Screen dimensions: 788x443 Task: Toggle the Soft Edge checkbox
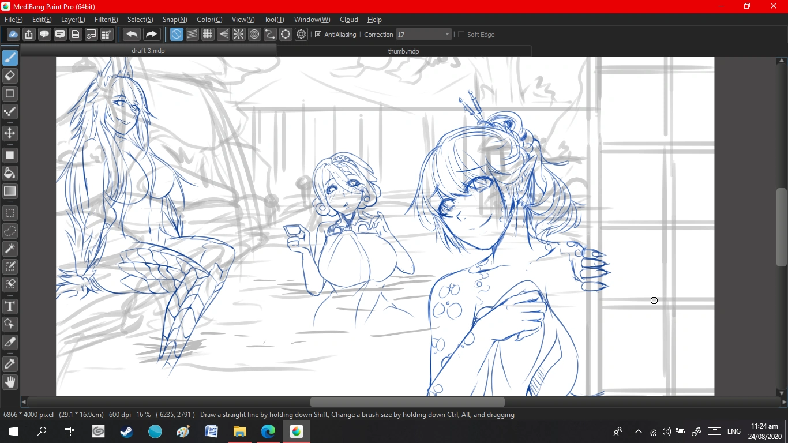pos(461,35)
